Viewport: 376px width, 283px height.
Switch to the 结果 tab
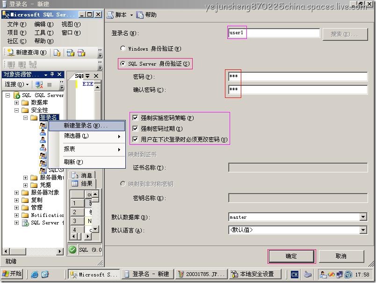[82, 184]
